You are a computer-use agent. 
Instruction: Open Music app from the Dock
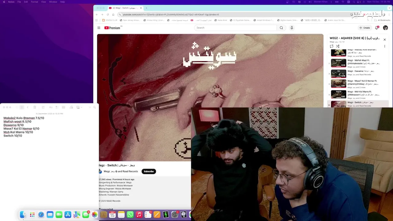coord(139,215)
